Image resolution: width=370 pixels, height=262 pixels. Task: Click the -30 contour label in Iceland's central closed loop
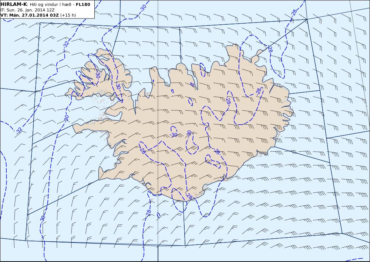click(x=174, y=135)
